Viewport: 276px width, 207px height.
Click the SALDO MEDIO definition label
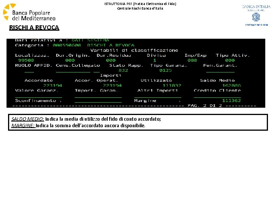[28, 119]
